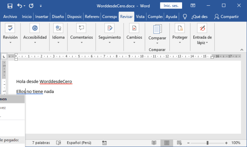Image resolution: width=247 pixels, height=147 pixels.
Task: Expand the Accesibilidad dropdown arrow
Action: pyautogui.click(x=35, y=43)
